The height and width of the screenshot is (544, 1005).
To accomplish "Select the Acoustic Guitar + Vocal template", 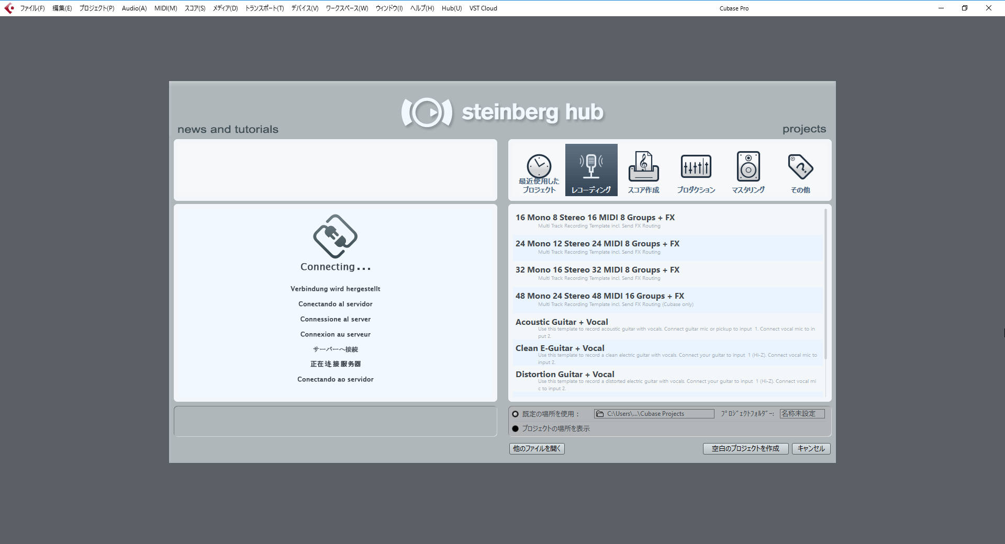I will click(x=668, y=326).
